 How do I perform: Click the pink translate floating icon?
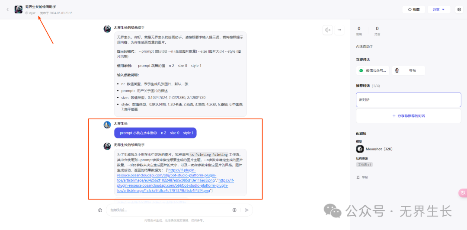[x=463, y=193]
